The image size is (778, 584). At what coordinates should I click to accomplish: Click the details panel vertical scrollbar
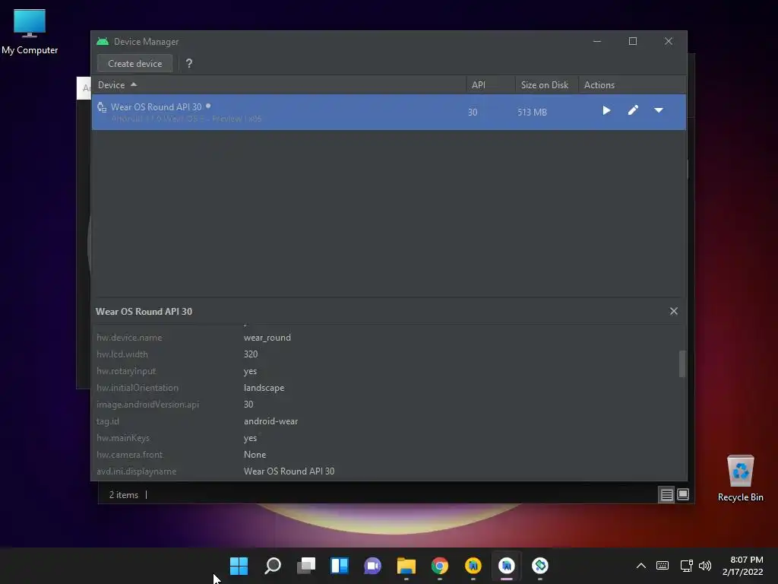click(x=682, y=364)
